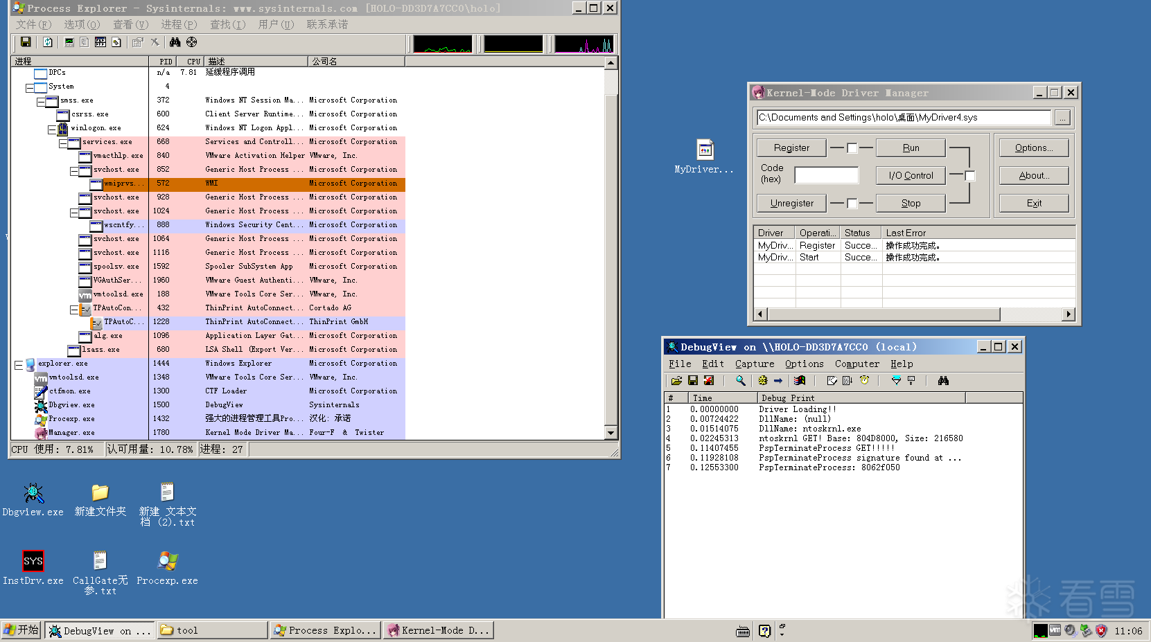
Task: Click the driver path input field
Action: pyautogui.click(x=904, y=118)
